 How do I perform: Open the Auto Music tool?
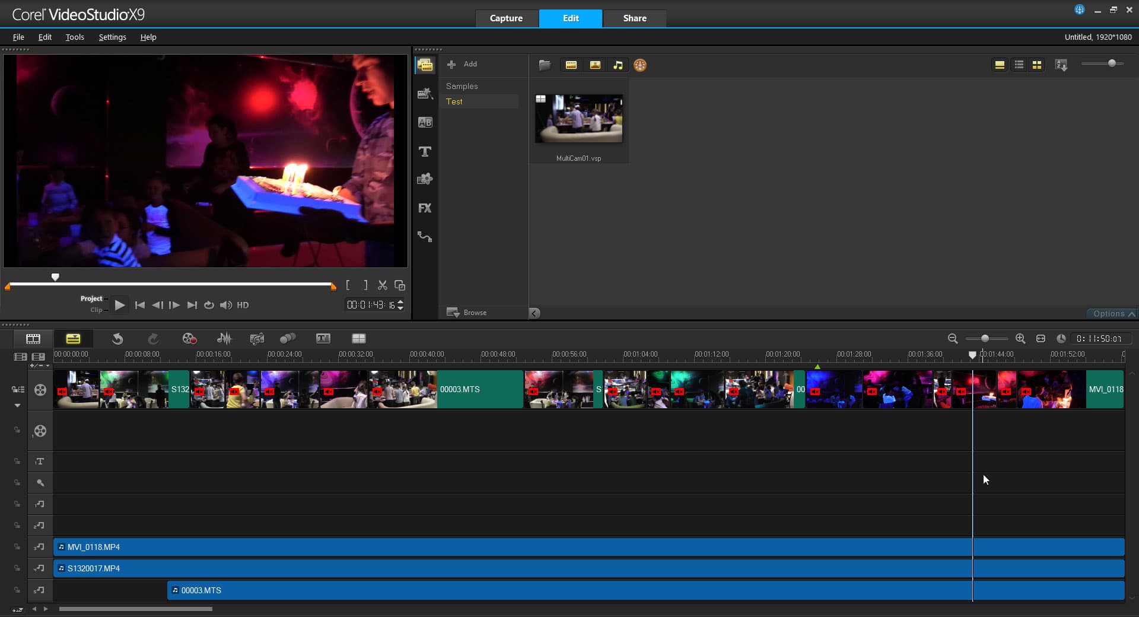pos(257,338)
